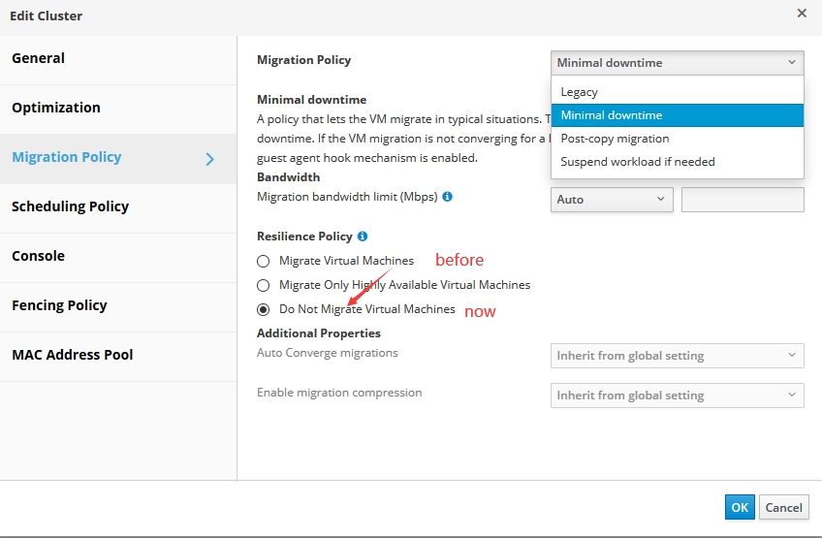Screen dimensions: 822x538
Task: Click the custom bandwidth input field
Action: (742, 200)
